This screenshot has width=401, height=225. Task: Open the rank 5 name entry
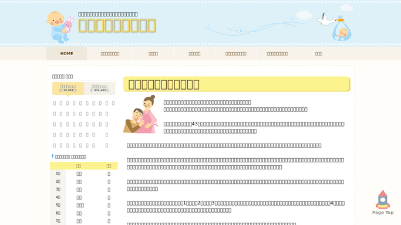(x=80, y=205)
